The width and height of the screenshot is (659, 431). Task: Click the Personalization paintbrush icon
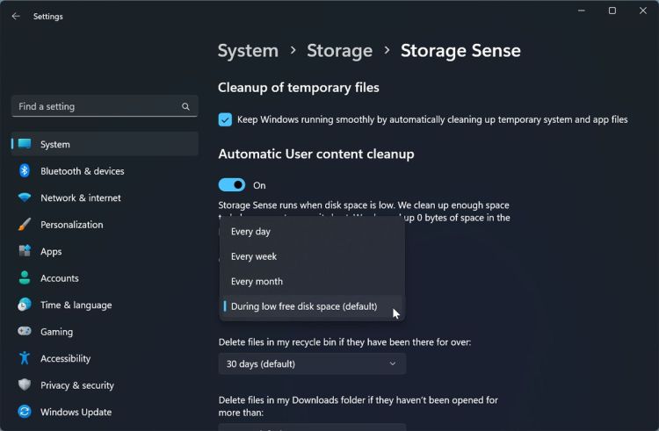(25, 225)
